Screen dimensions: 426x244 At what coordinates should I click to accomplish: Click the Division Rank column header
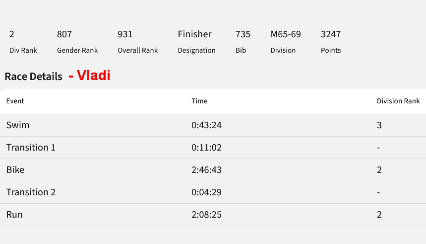pos(398,101)
